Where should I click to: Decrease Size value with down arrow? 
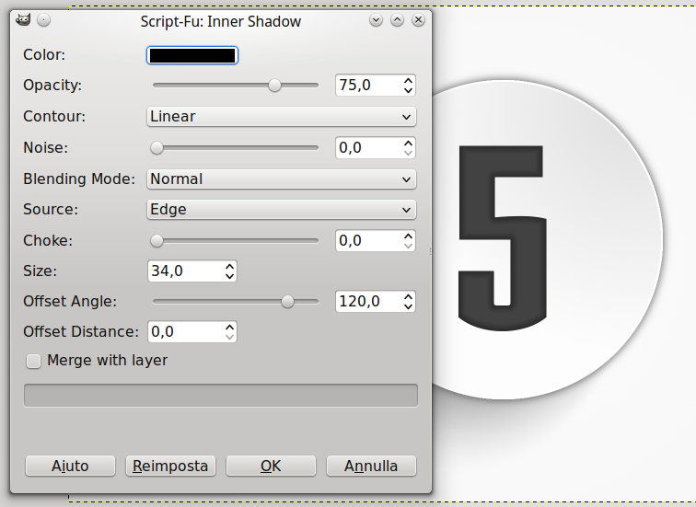[229, 276]
